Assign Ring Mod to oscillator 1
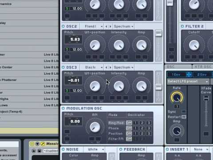 pyautogui.click(x=135, y=123)
